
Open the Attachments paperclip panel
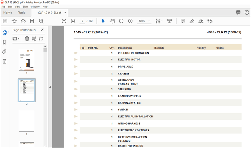click(4, 52)
